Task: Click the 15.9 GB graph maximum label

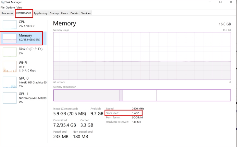Action: pos(227,30)
